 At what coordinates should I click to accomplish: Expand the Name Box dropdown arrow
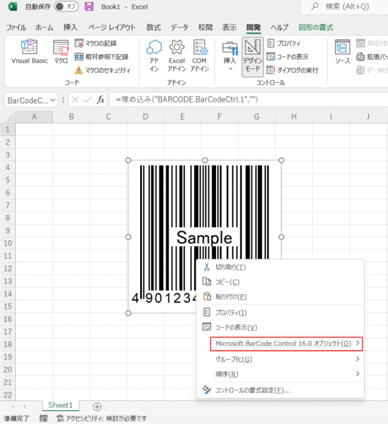click(53, 101)
